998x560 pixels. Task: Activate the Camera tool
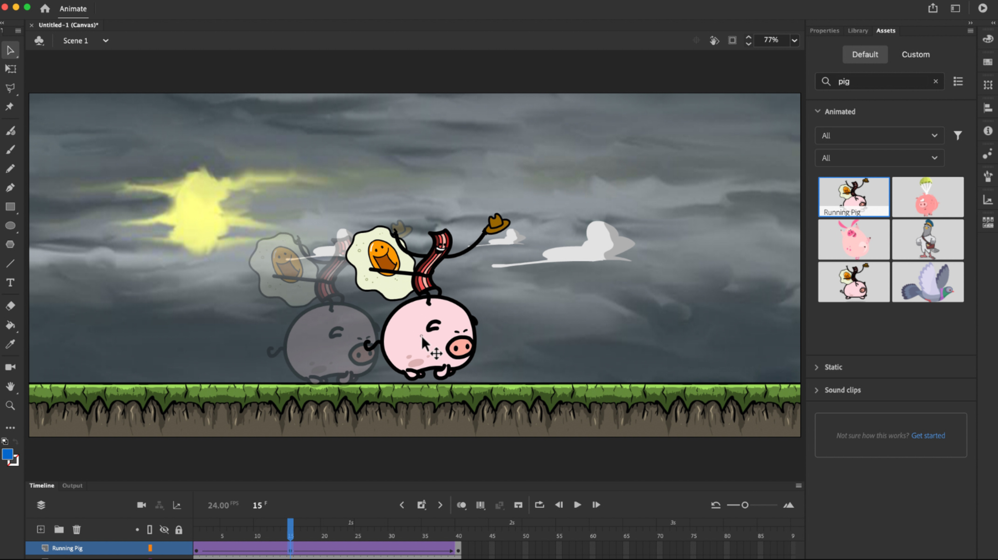pyautogui.click(x=10, y=367)
